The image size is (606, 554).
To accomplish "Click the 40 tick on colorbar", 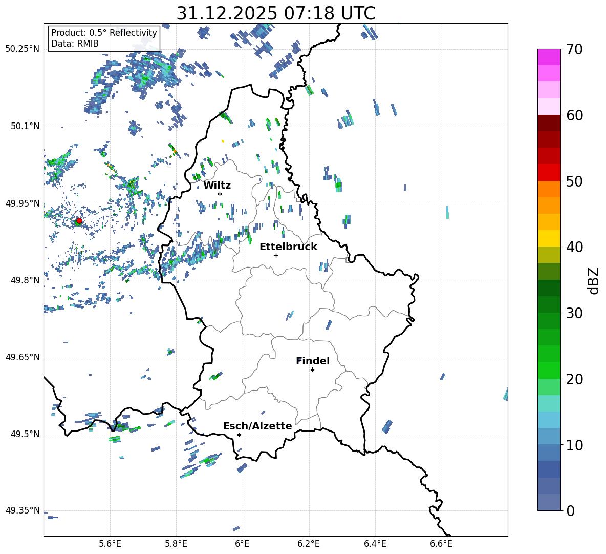I will (574, 247).
